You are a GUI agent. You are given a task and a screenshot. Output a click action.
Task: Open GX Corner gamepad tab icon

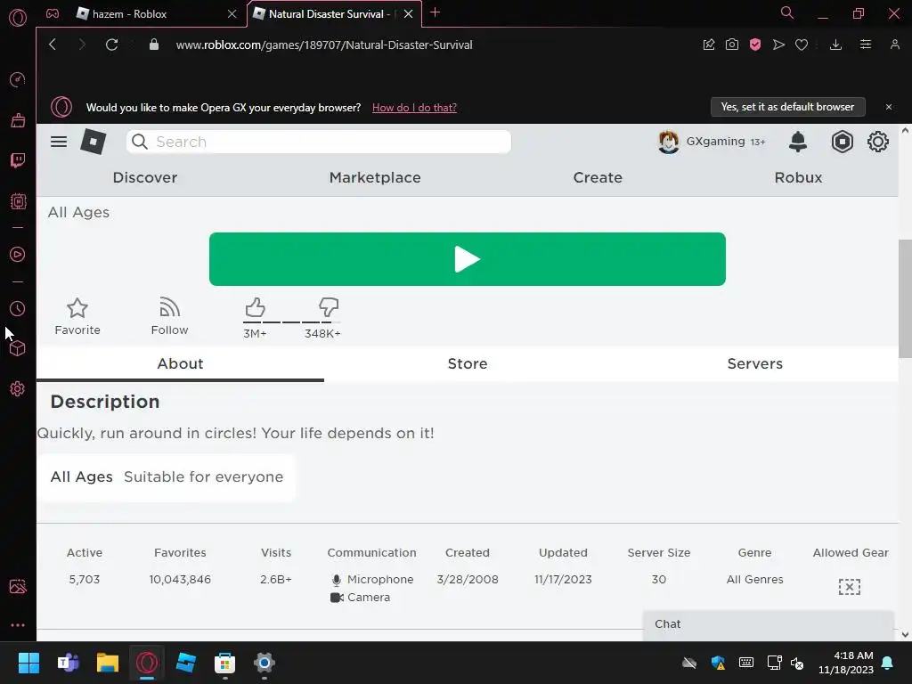(53, 13)
